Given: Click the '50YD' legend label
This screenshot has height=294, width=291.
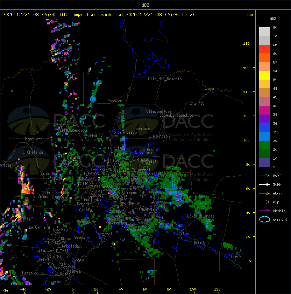Looking at the screenshot, I should click(277, 176).
